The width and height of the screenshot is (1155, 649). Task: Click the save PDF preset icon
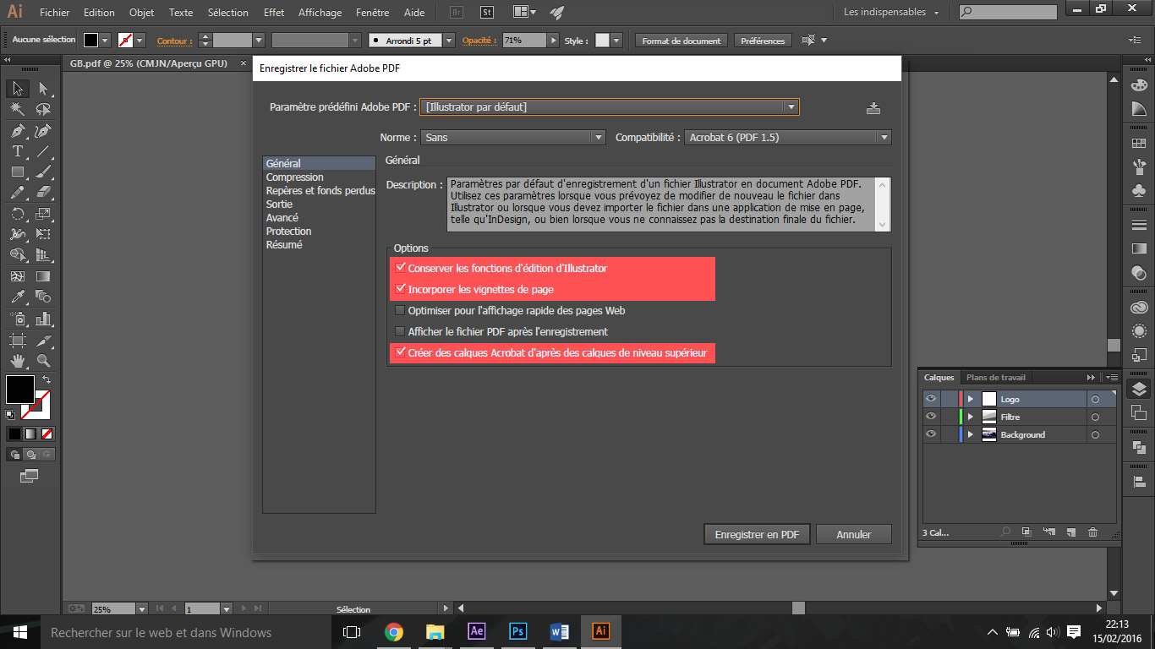873,107
